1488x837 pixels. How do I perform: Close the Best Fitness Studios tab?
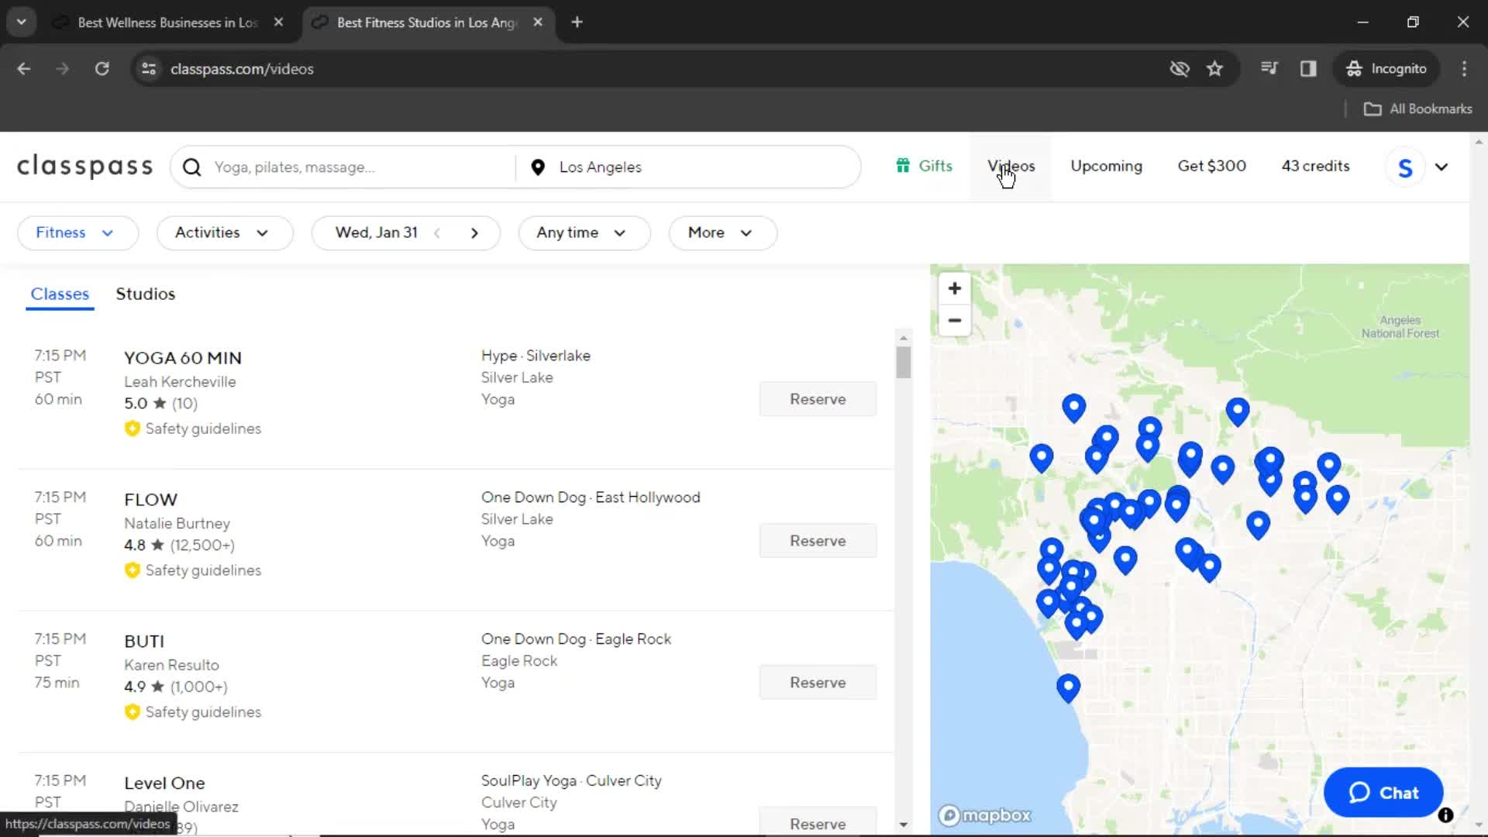[x=538, y=22]
